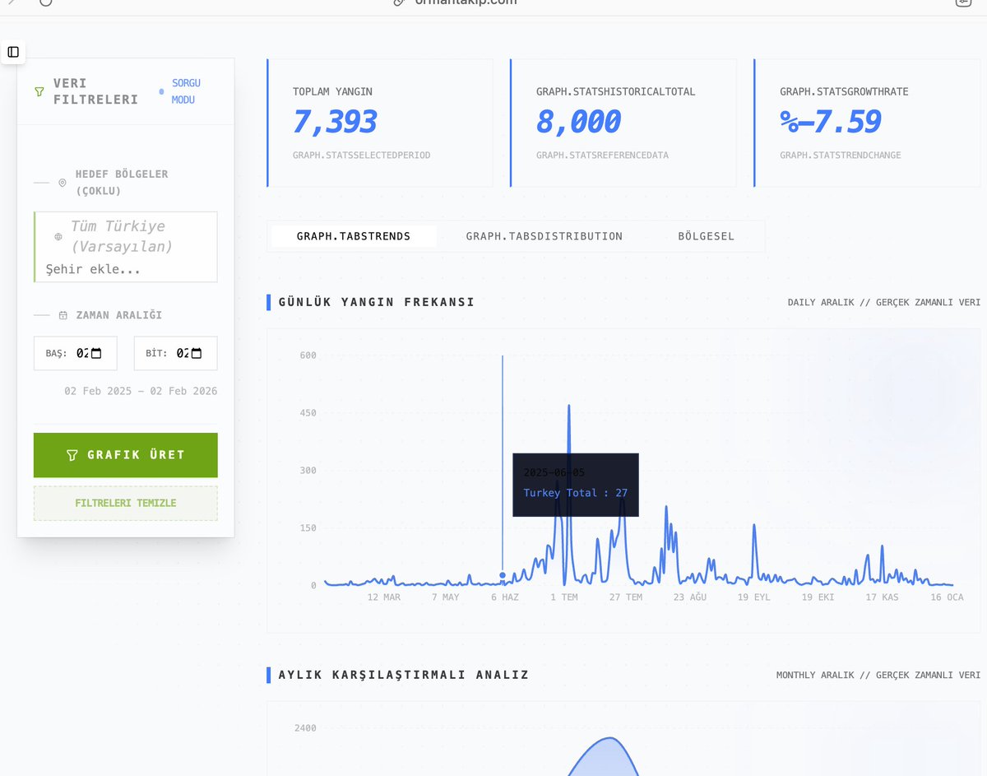987x776 pixels.
Task: Click the '12 MAR' axis label
Action: (384, 597)
